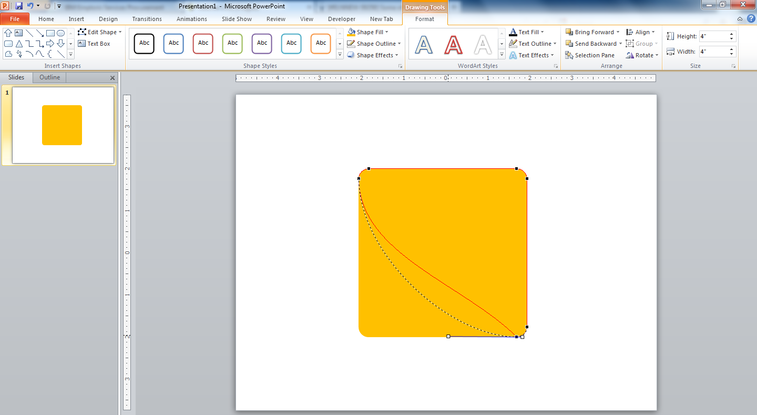Switch to the Slide Show tab
757x415 pixels.
click(237, 19)
